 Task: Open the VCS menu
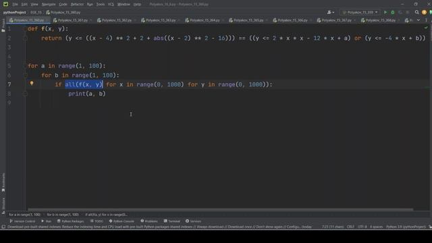pos(111,5)
